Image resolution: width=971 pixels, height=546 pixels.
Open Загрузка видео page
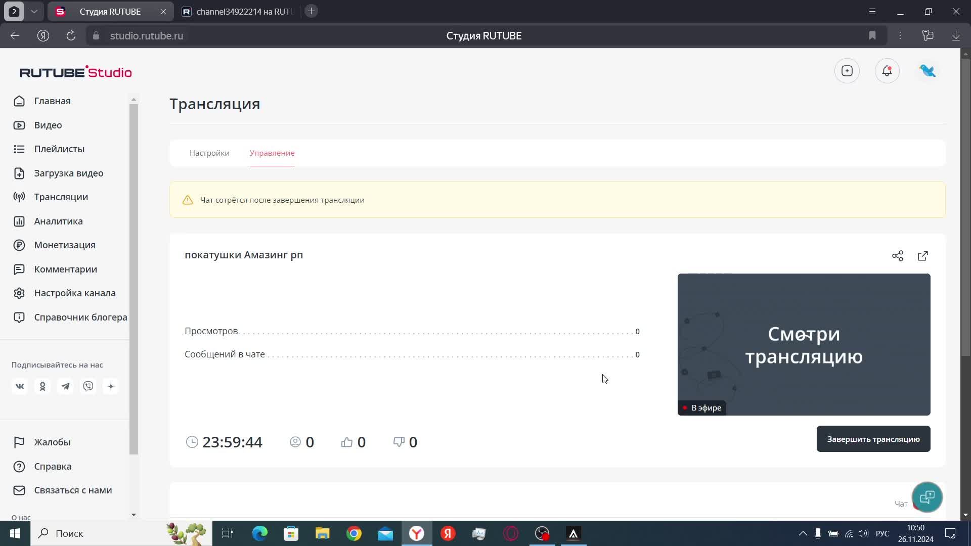[58, 173]
